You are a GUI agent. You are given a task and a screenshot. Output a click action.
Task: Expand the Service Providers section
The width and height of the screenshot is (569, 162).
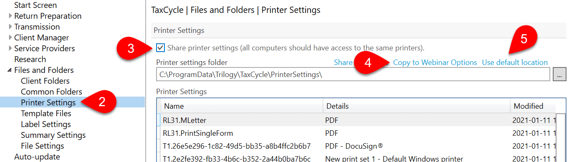coord(10,49)
